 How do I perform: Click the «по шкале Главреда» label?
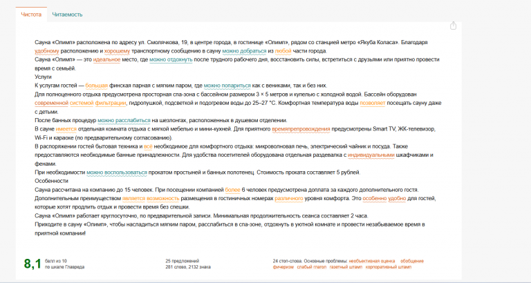tap(65, 267)
